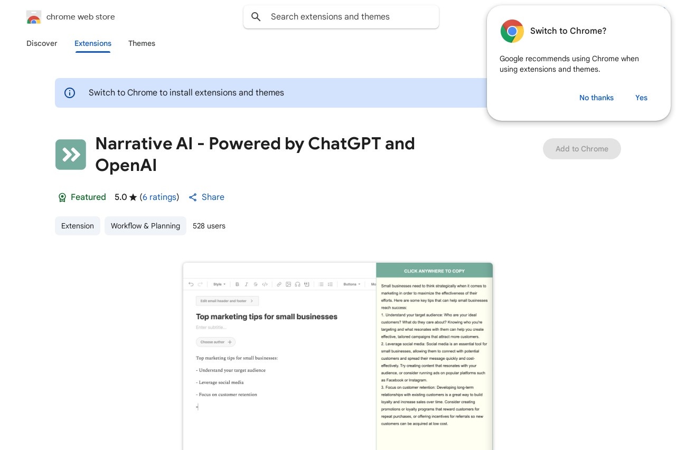The width and height of the screenshot is (676, 450).
Task: Click the Chrome Web Store logo icon
Action: click(x=33, y=17)
